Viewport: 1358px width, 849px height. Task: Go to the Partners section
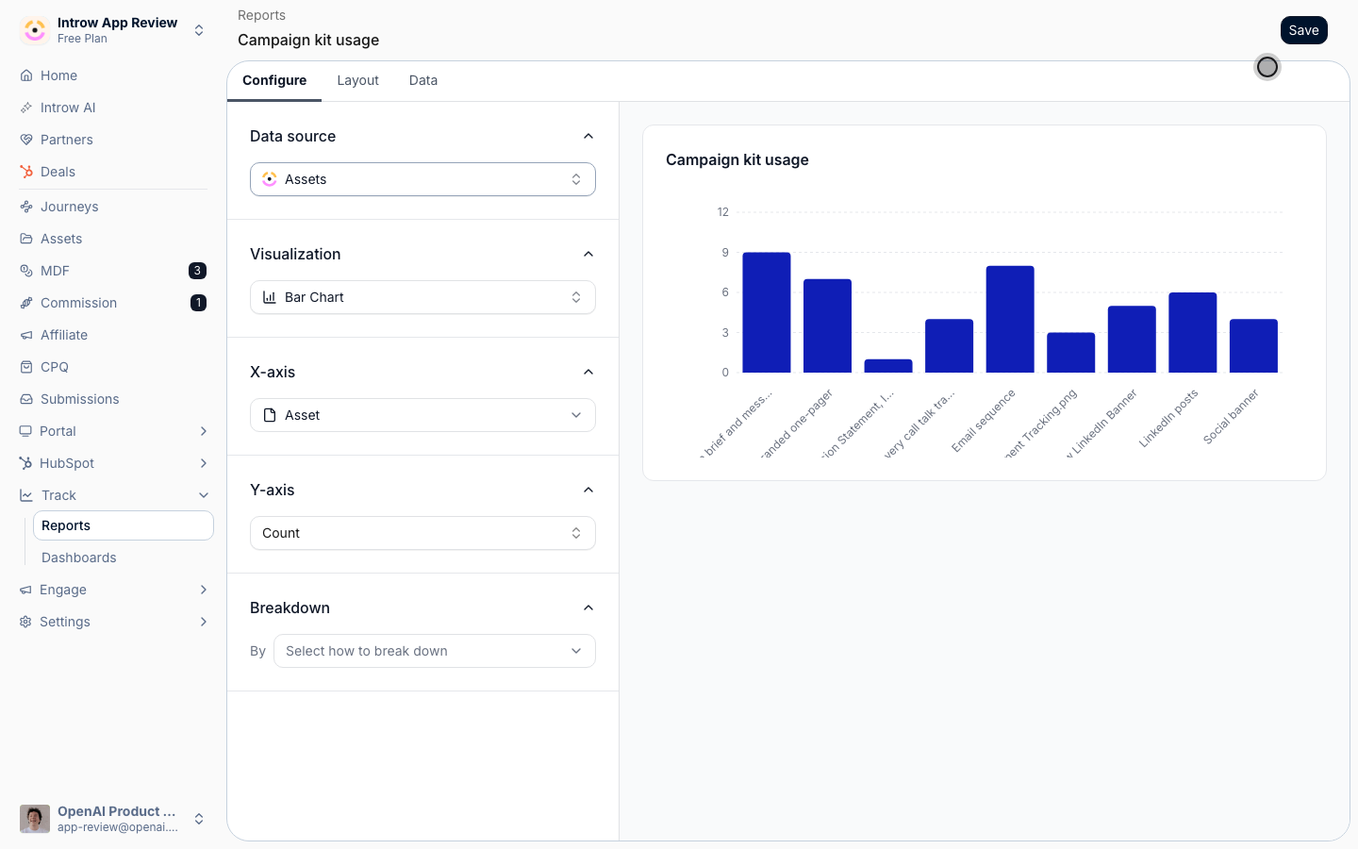click(x=113, y=140)
